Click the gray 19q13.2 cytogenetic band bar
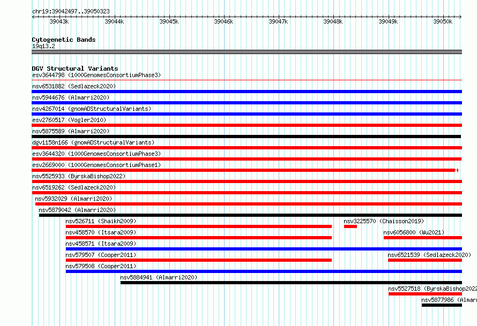 coord(247,52)
